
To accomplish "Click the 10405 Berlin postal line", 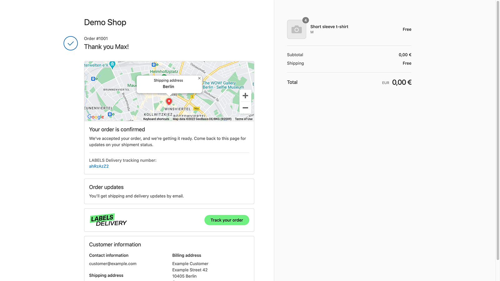I will point(184,276).
